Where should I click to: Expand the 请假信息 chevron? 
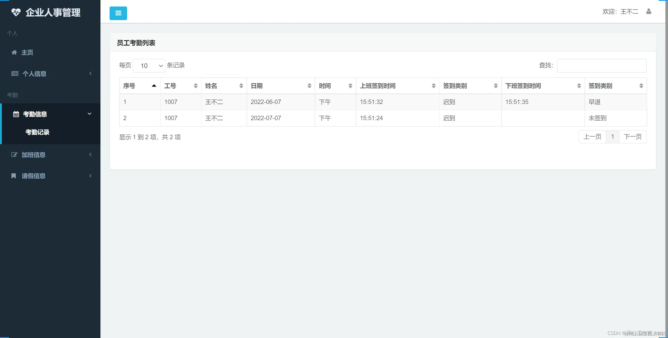pyautogui.click(x=90, y=176)
